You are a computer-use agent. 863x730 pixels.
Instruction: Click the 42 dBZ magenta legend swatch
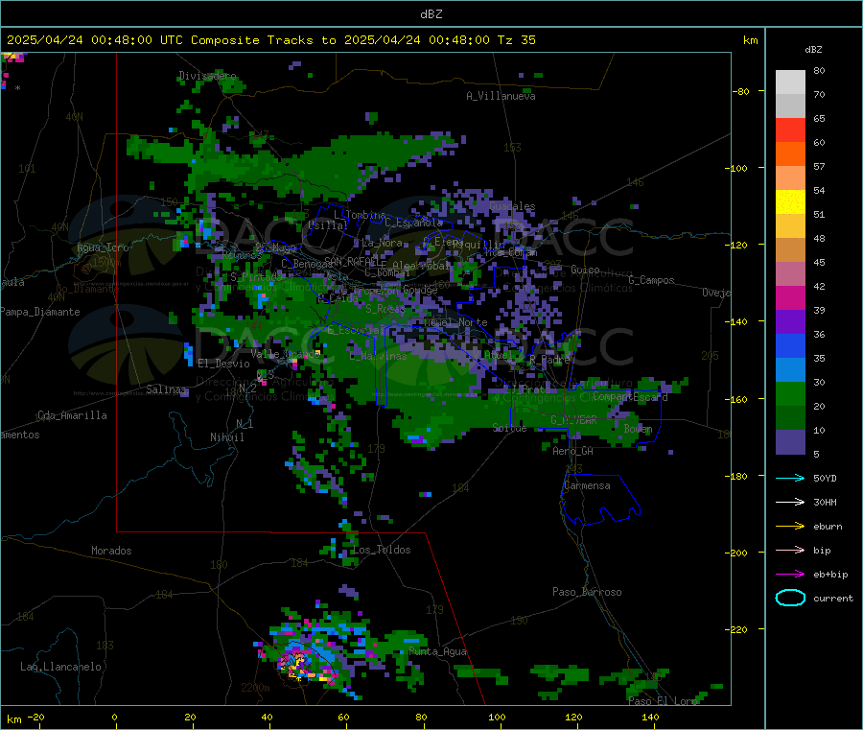point(790,297)
